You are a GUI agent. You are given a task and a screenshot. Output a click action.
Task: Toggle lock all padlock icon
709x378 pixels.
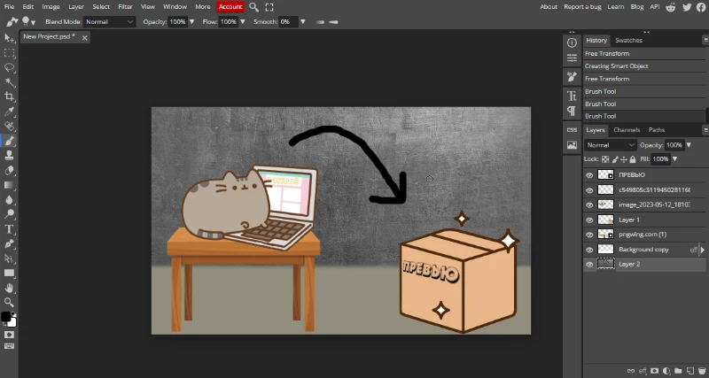pyautogui.click(x=633, y=159)
